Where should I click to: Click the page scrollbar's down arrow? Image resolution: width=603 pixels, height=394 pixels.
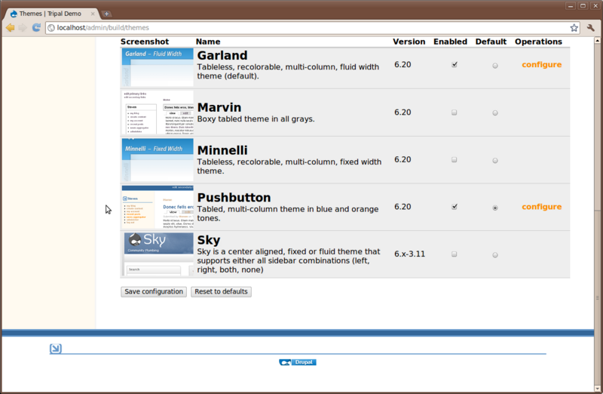click(597, 388)
